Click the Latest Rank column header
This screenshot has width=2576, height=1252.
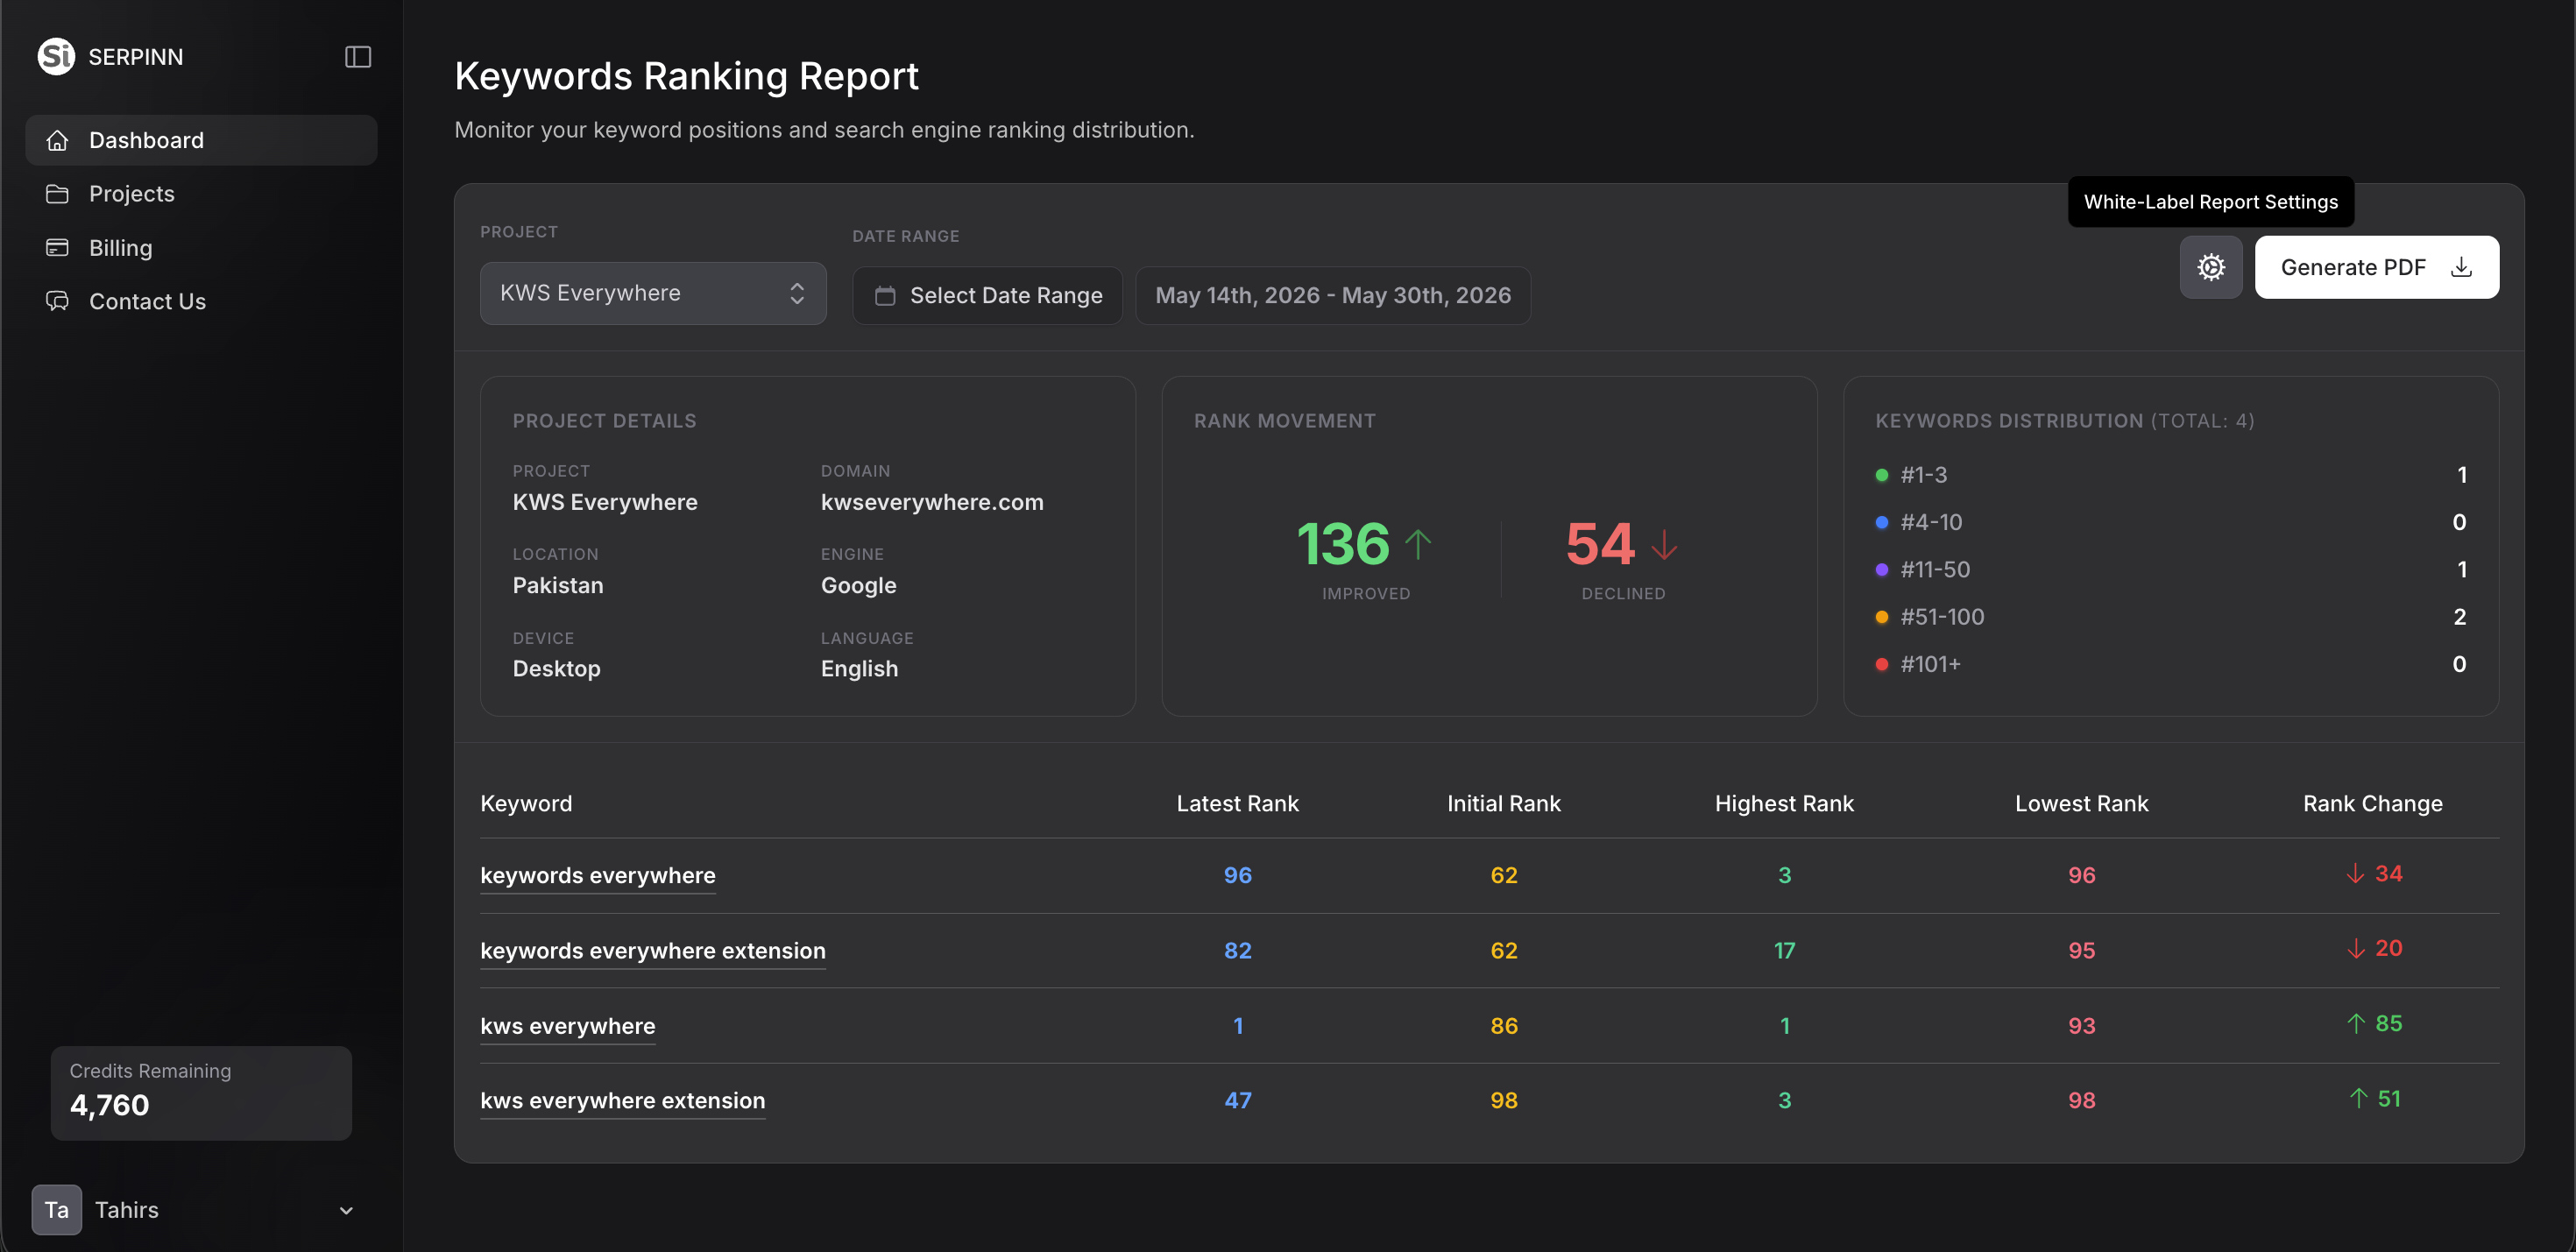1237,803
